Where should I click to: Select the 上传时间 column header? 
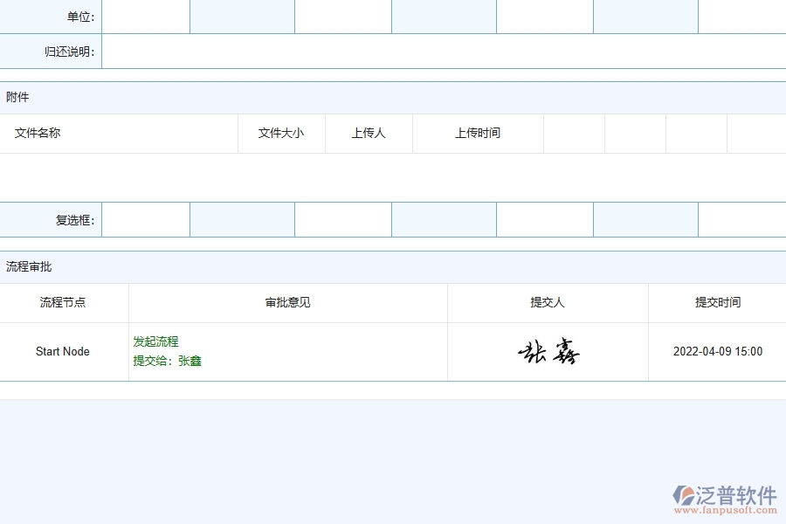click(476, 133)
